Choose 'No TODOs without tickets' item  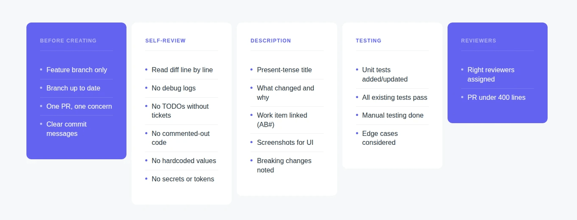point(180,111)
